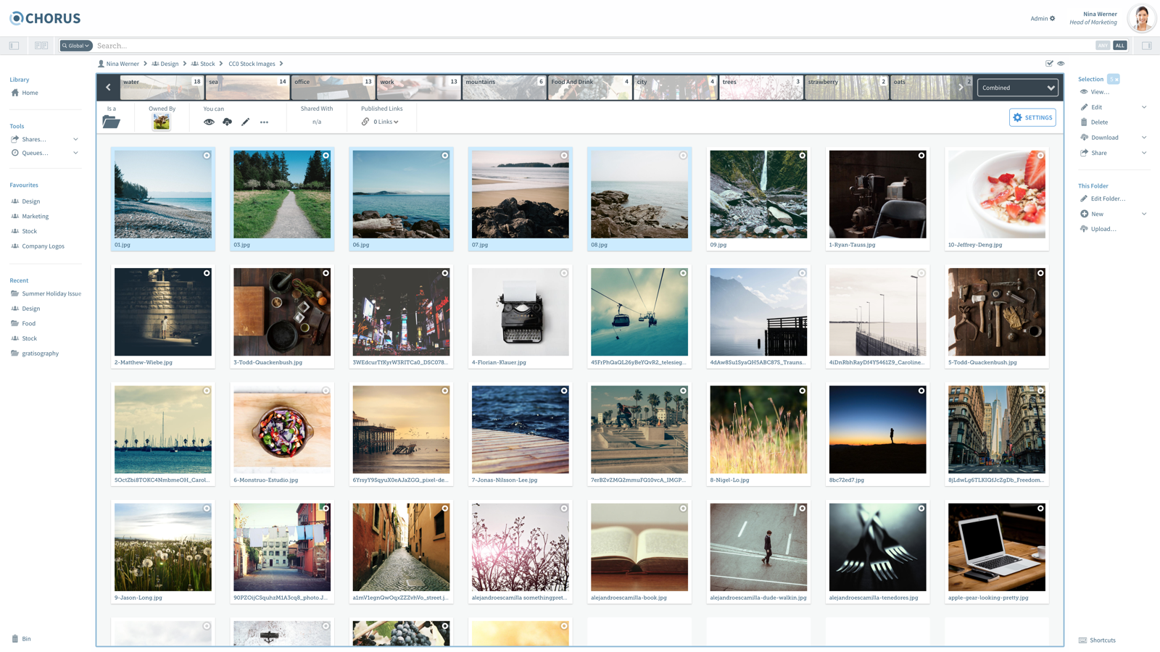
Task: Open the Global search scope dropdown
Action: tap(76, 46)
